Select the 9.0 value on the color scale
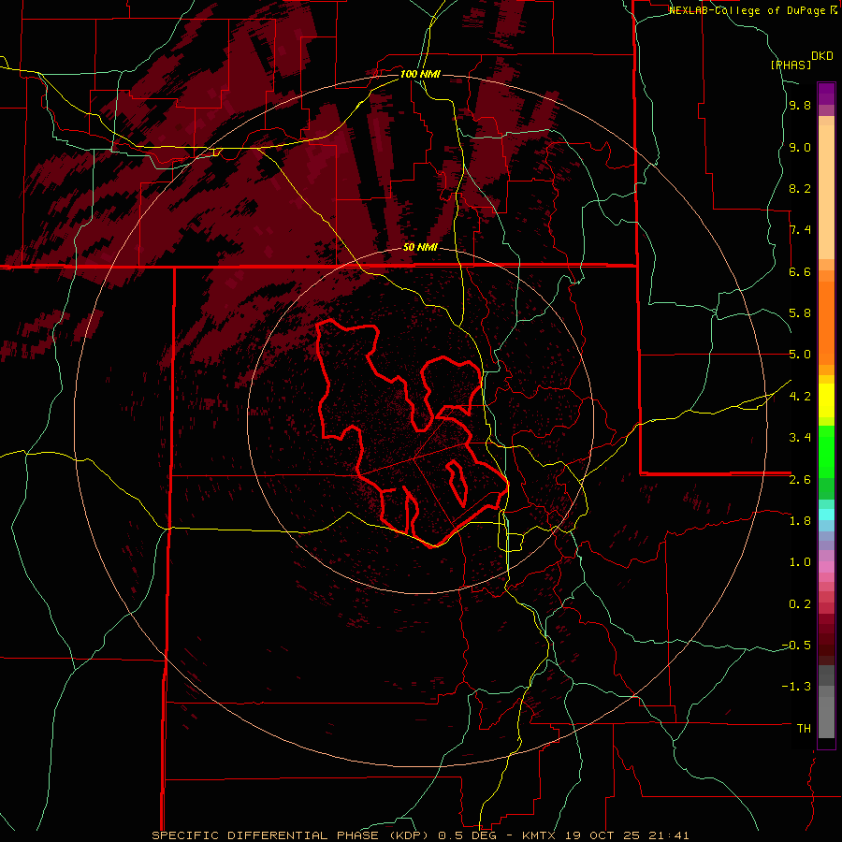 pos(800,148)
